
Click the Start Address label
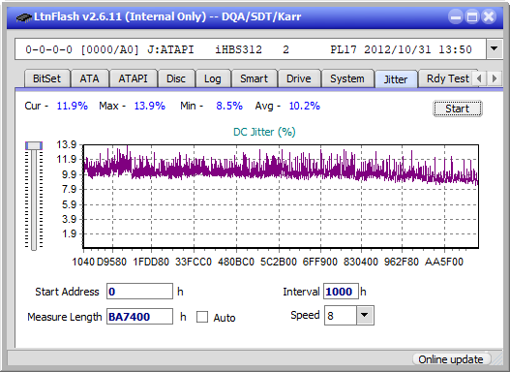[67, 292]
